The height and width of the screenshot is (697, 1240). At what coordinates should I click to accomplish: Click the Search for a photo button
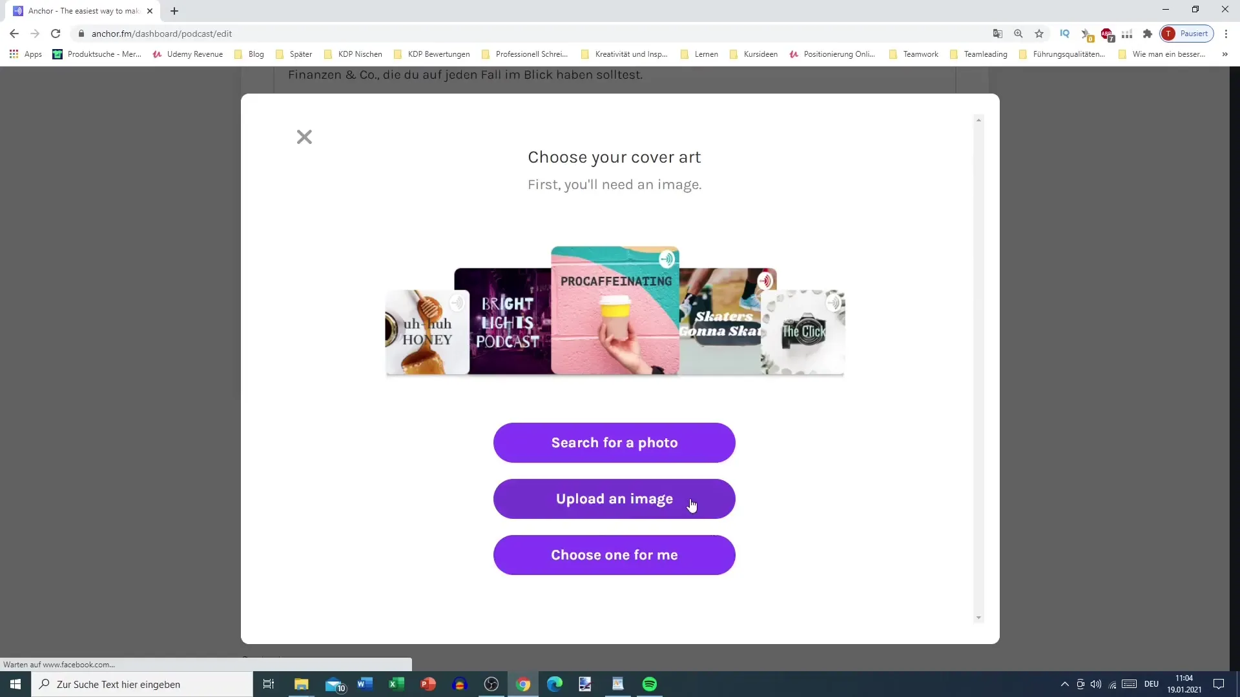tap(614, 443)
